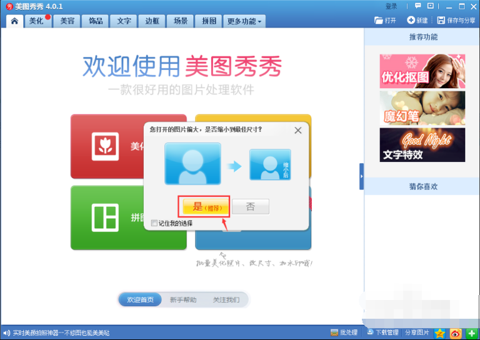Screen dimensions: 480x340
Task: Select the 欢迎首页 pill button
Action: pos(140,299)
